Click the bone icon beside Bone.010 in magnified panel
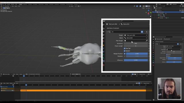Screen dimensions: 184x103 (122, 24)
